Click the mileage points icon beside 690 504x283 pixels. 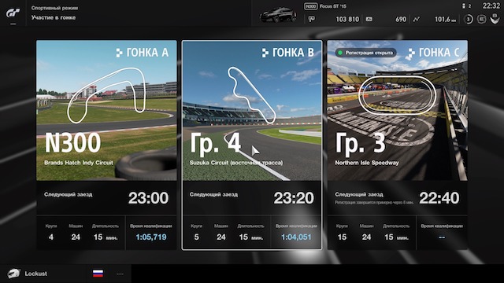(x=369, y=19)
